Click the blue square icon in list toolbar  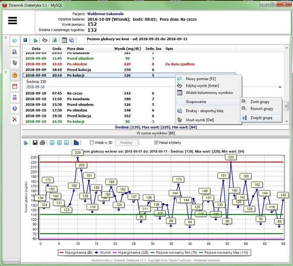tap(25, 40)
